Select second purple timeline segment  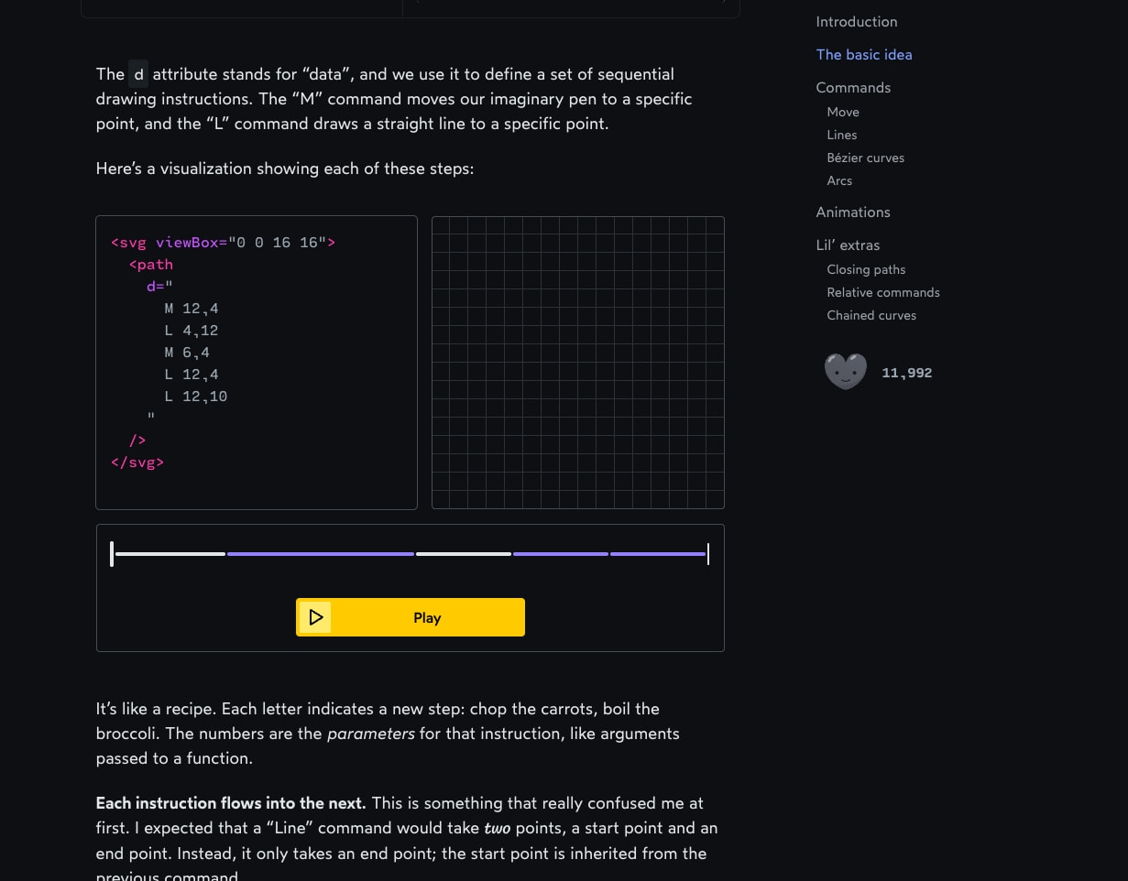pyautogui.click(x=561, y=554)
